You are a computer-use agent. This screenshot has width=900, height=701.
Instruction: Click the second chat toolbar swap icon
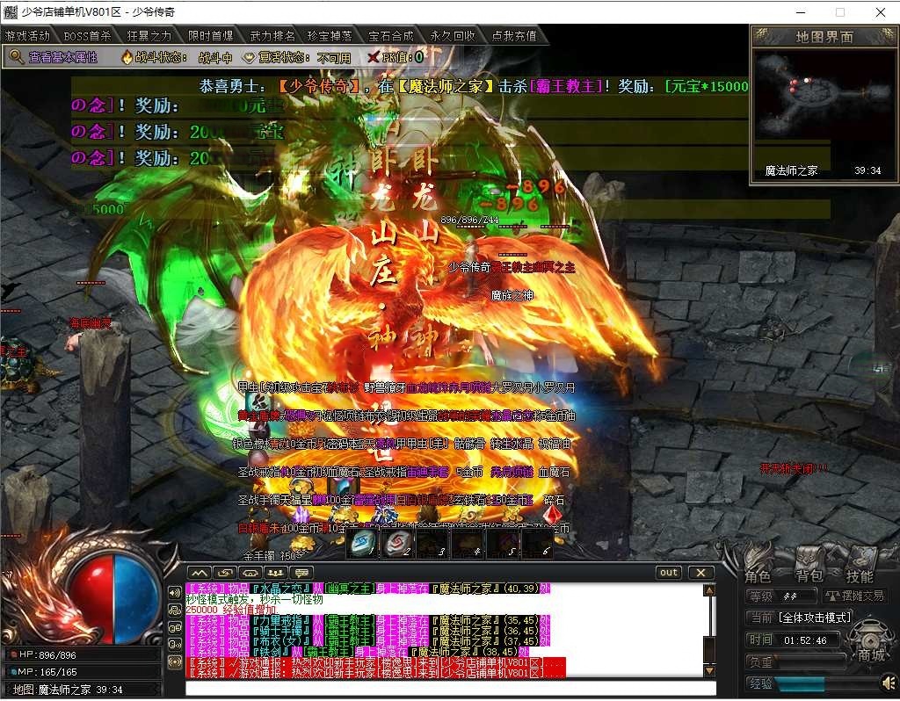225,573
